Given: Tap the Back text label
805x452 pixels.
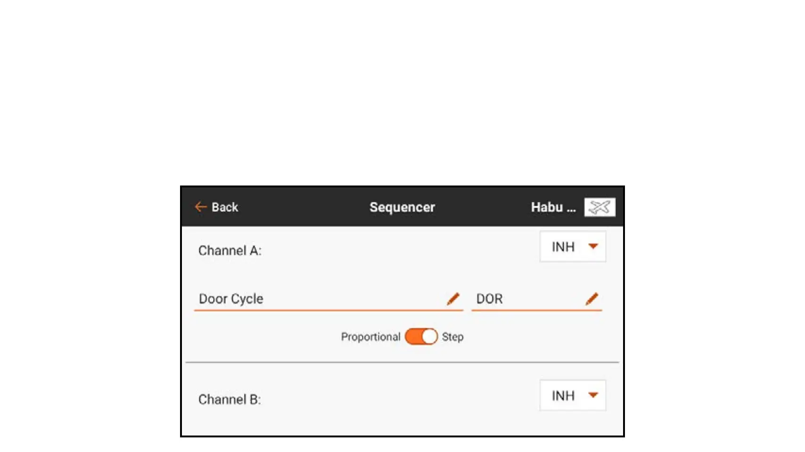Looking at the screenshot, I should pyautogui.click(x=225, y=207).
